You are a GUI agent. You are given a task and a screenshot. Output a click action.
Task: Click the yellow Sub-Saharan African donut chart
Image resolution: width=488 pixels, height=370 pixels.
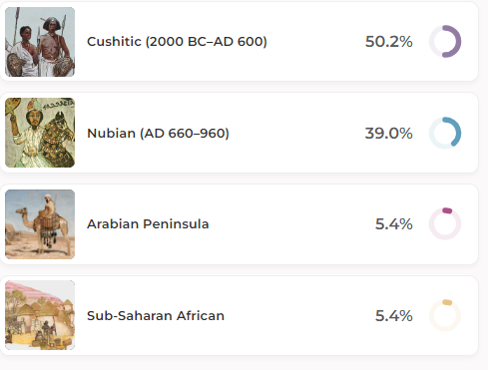point(445,315)
